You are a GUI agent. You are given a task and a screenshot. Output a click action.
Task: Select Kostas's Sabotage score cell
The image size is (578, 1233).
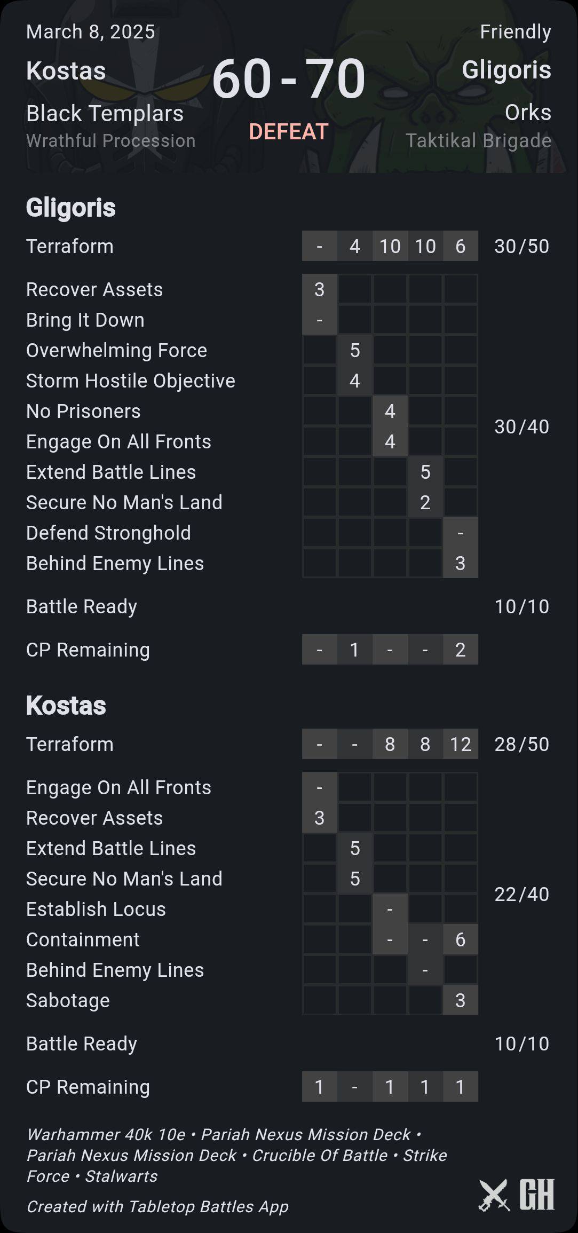point(460,1000)
